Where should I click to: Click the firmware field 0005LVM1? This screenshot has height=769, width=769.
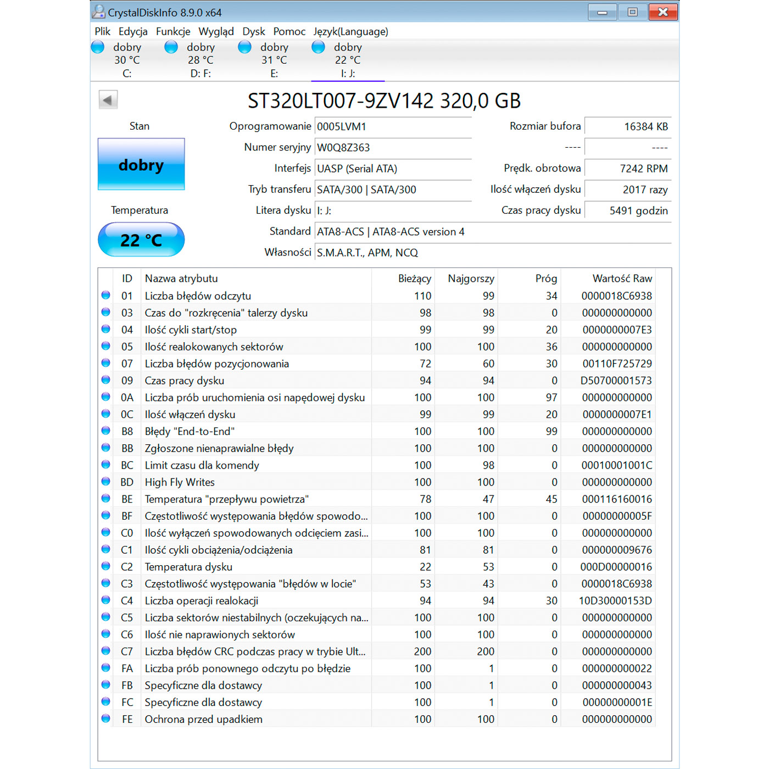click(x=393, y=126)
